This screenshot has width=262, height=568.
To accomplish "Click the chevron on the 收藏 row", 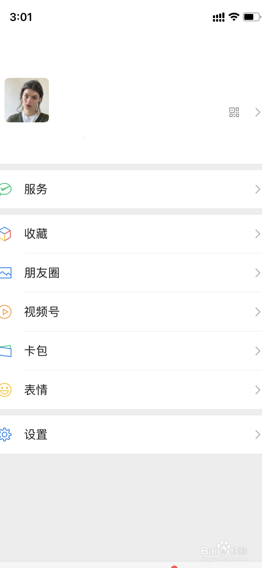I will click(257, 234).
